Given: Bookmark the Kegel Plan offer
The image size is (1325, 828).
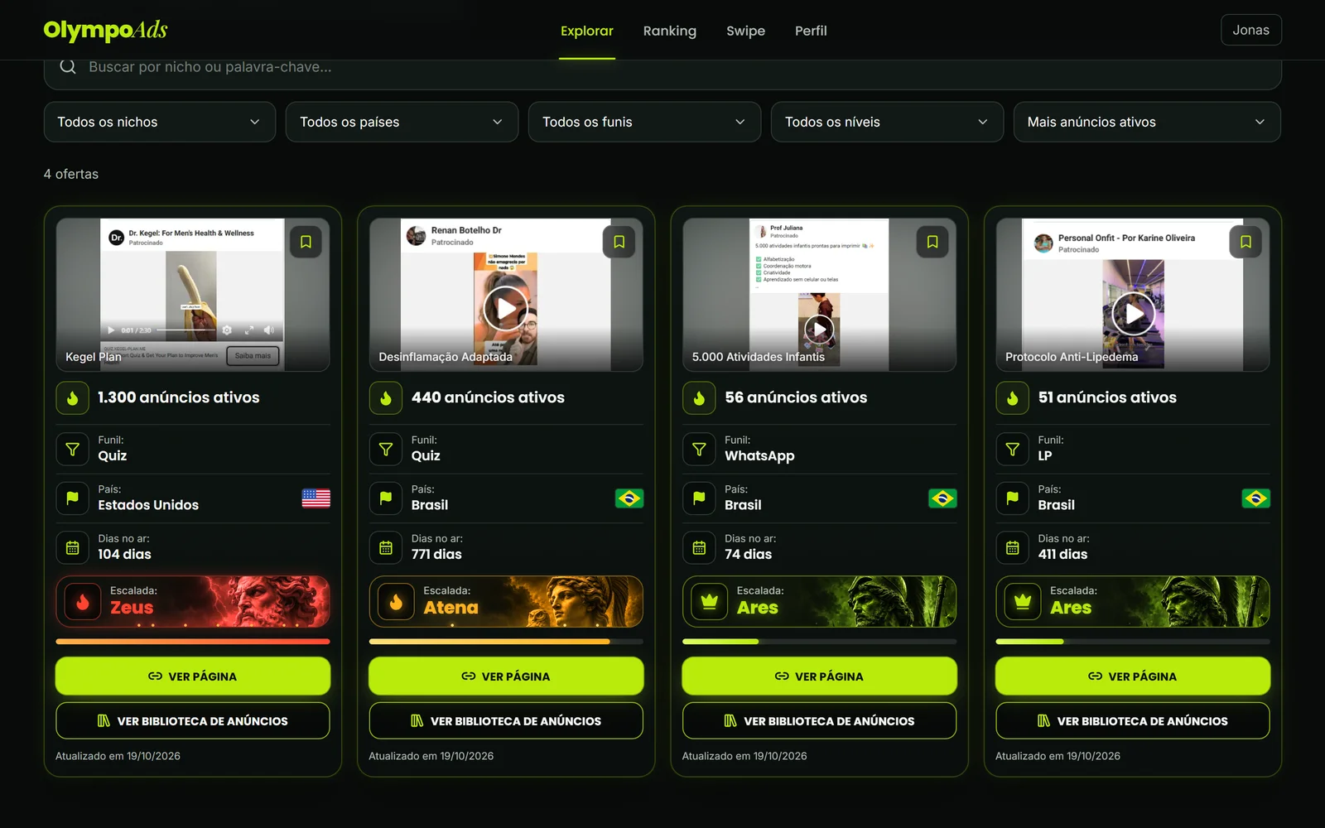Looking at the screenshot, I should click(306, 242).
